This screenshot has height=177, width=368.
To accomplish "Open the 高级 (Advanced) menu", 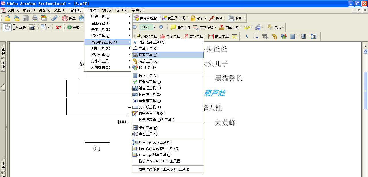I will tap(106, 10).
